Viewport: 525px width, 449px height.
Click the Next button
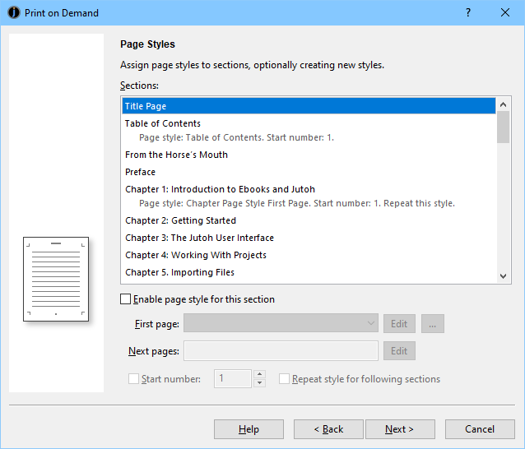click(x=399, y=429)
